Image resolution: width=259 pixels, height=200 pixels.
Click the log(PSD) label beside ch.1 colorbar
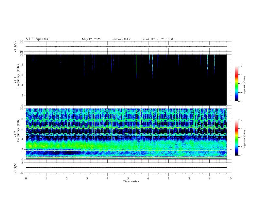pos(245,85)
